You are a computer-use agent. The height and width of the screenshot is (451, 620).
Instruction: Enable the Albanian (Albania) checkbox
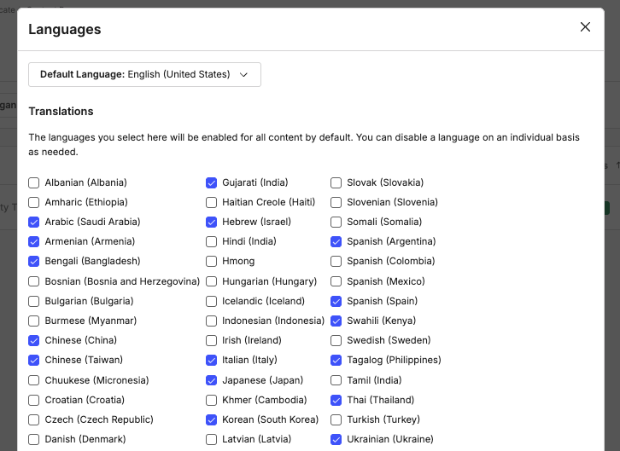pyautogui.click(x=34, y=182)
